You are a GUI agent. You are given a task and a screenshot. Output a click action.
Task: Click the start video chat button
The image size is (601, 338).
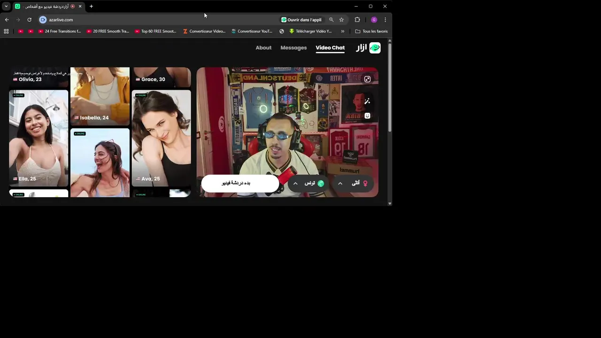coord(240,183)
